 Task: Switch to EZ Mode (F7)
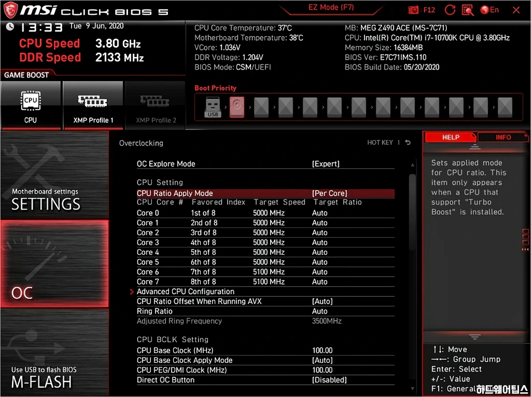tap(331, 7)
